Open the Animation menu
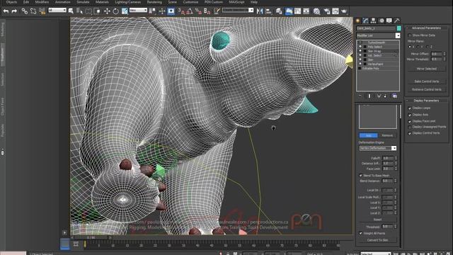The image size is (453, 255). pos(63,2)
